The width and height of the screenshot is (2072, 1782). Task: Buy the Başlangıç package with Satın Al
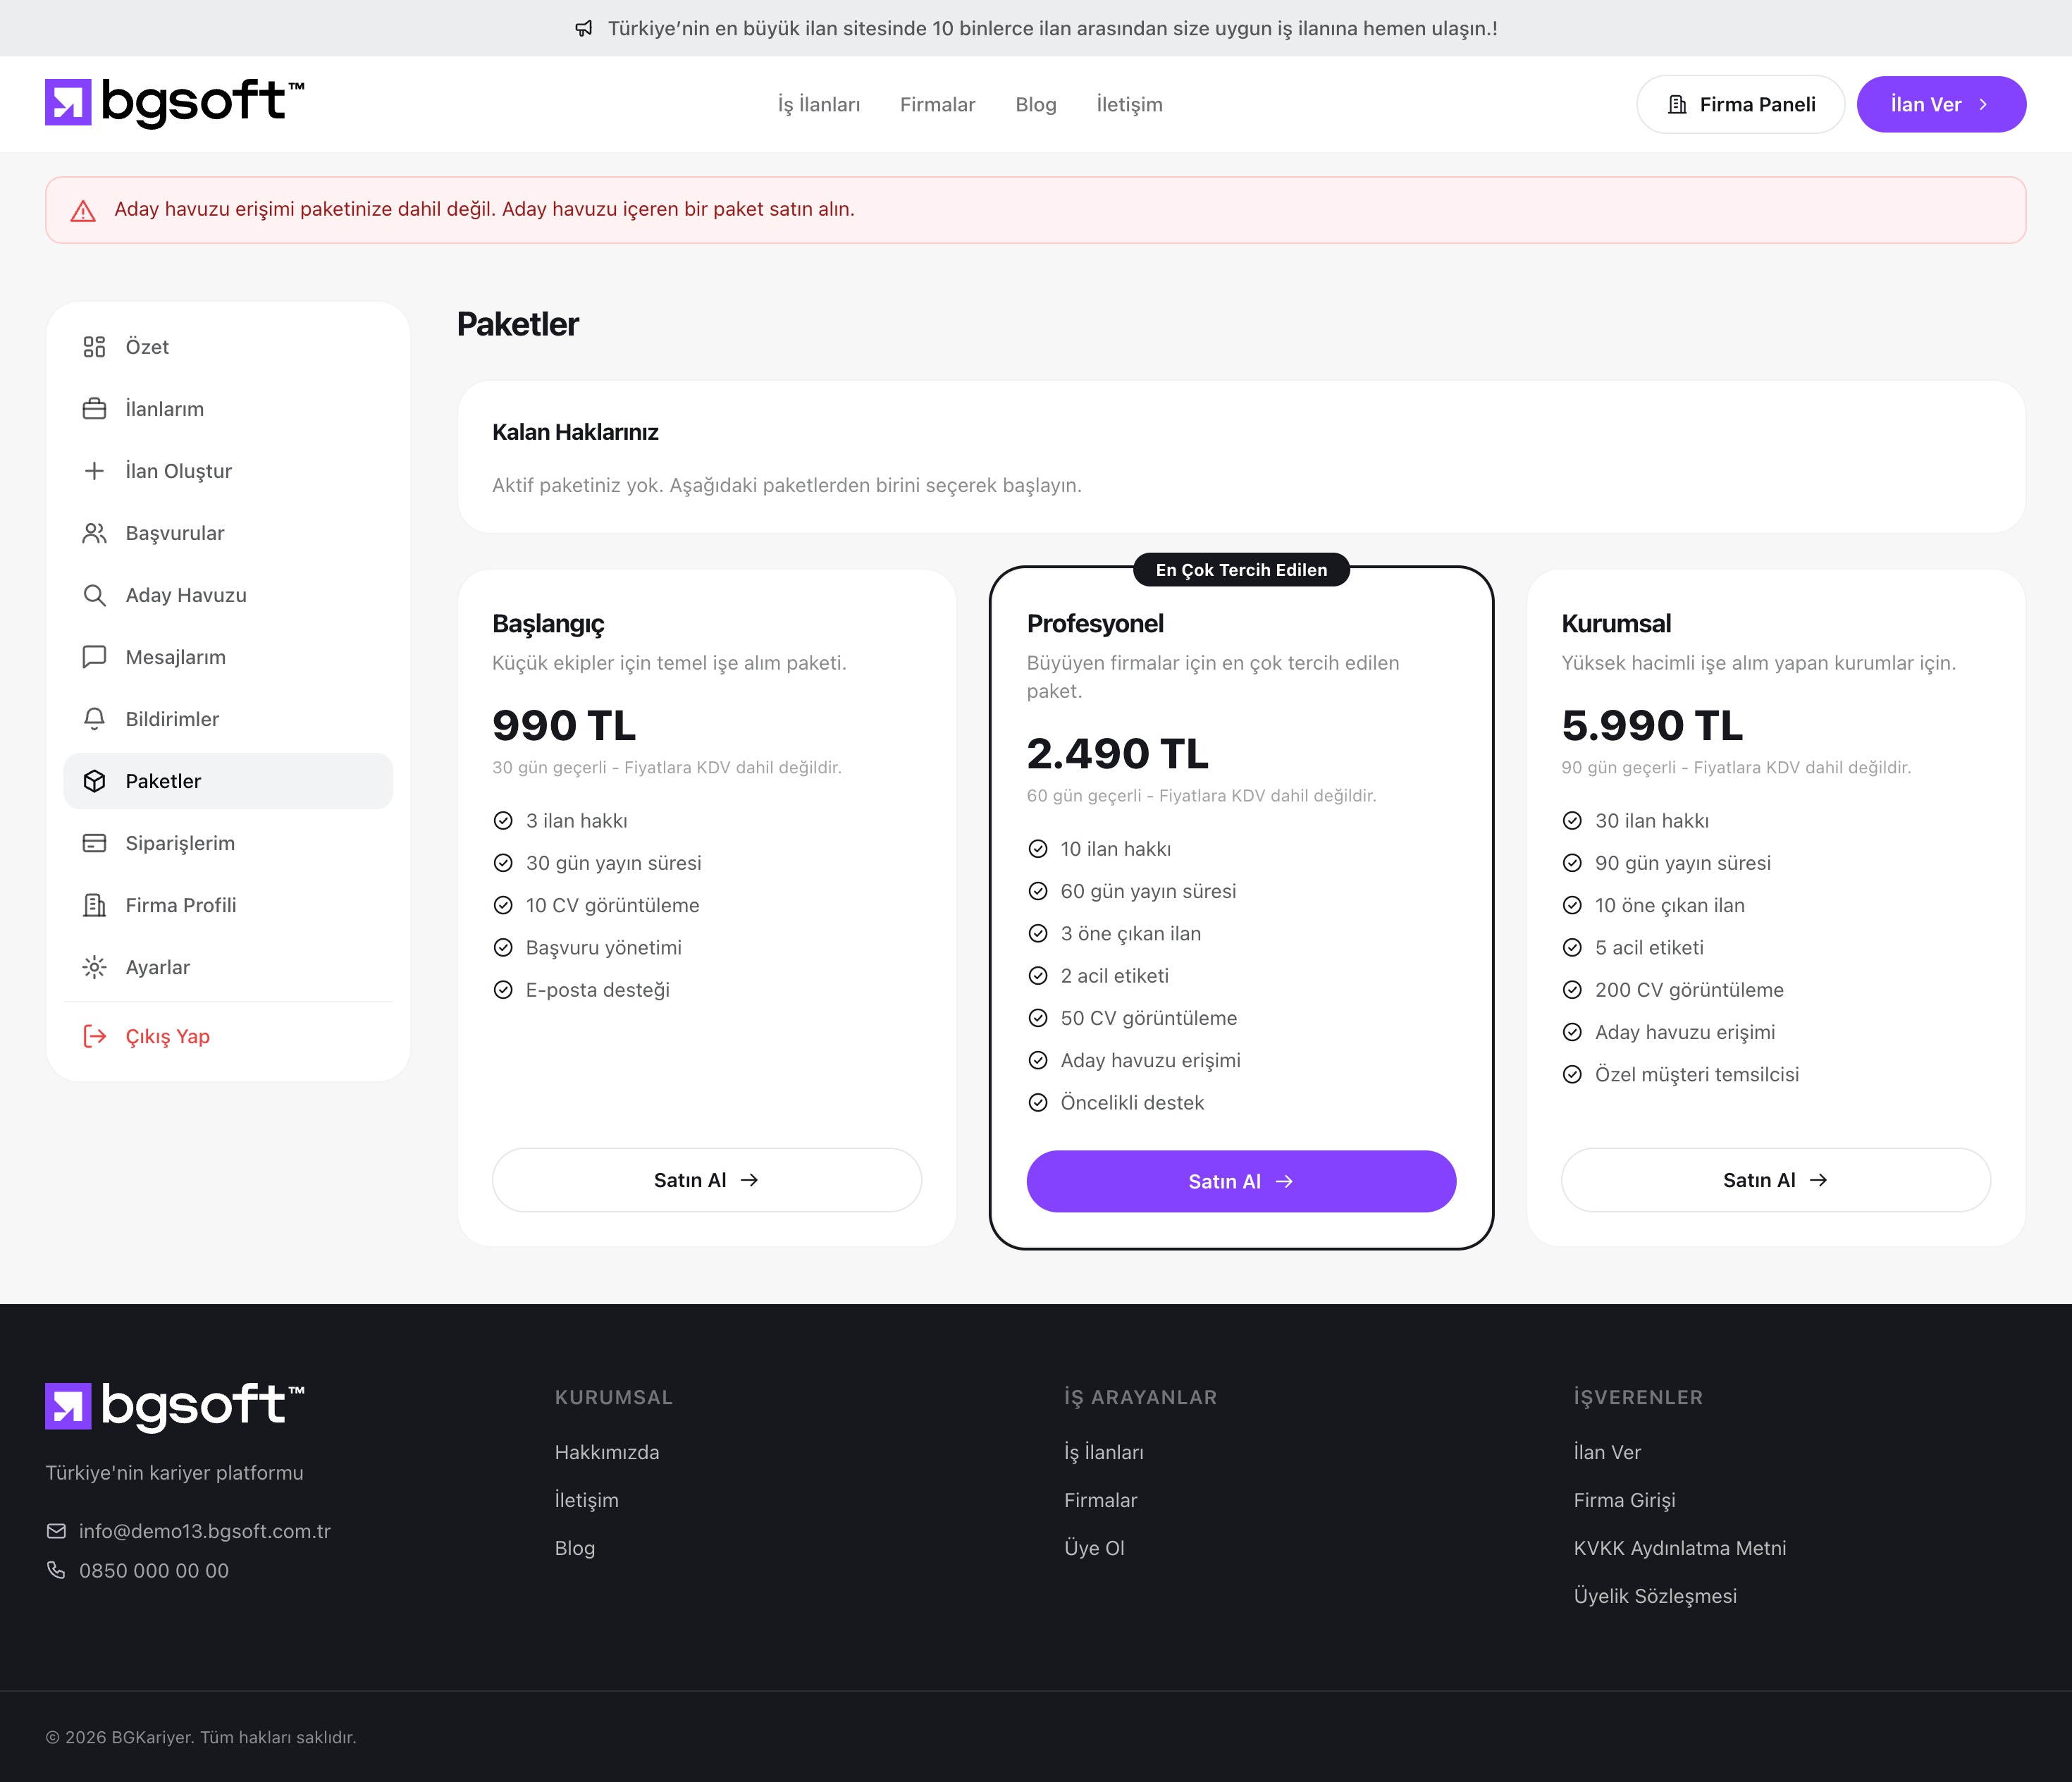coord(706,1180)
